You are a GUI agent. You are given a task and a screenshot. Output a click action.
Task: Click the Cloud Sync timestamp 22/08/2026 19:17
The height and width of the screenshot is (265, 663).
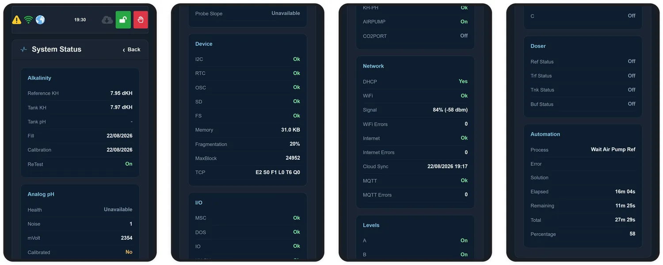click(x=447, y=167)
